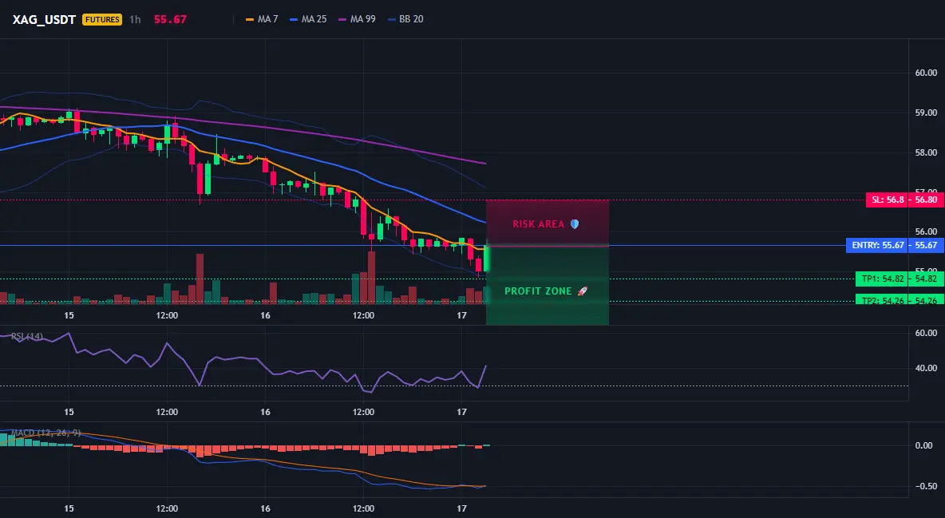Click the MACD (12, 26, 9) indicator label
The image size is (945, 518).
(x=45, y=433)
